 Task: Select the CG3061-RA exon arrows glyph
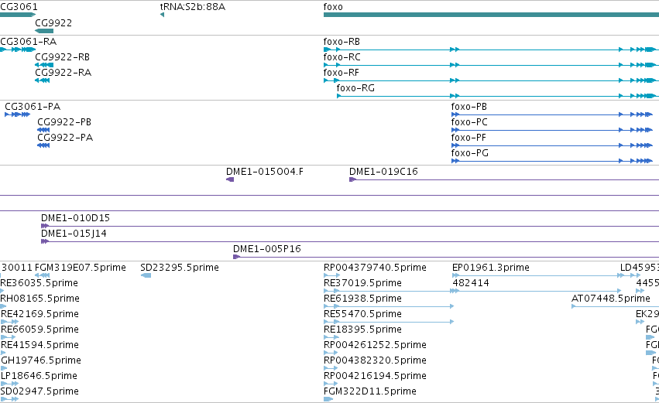18,50
